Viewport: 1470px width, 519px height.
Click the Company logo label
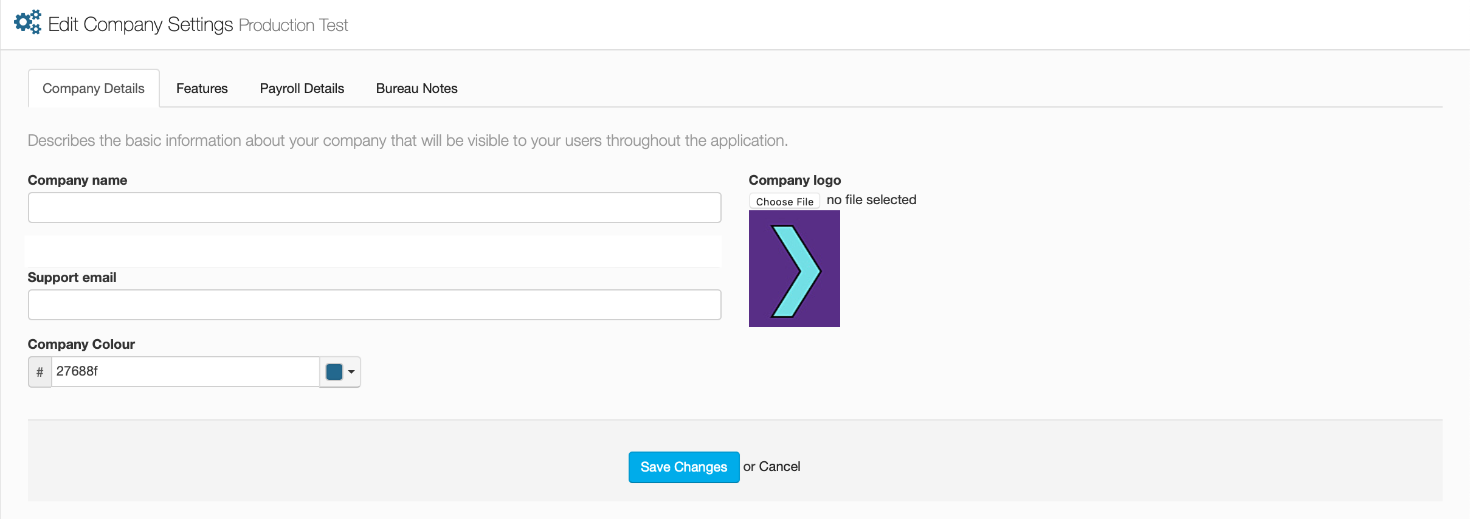(x=795, y=180)
